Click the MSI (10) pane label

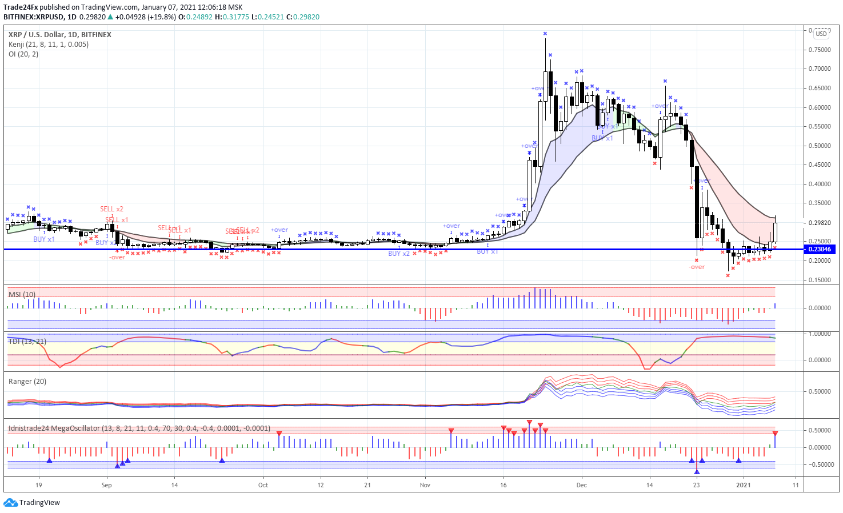[x=22, y=294]
